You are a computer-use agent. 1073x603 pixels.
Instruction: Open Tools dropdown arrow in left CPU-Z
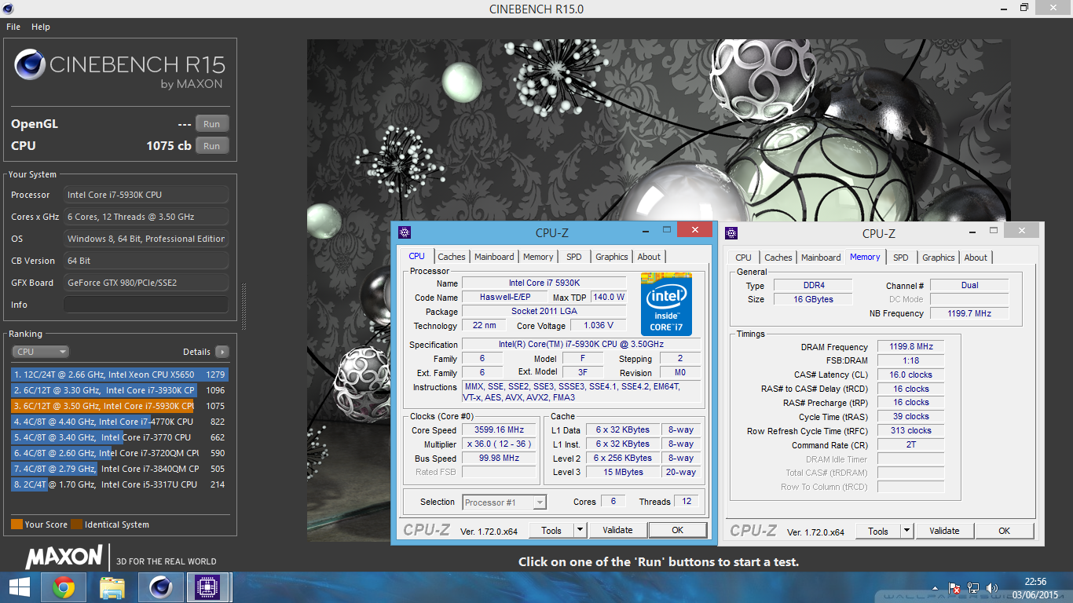point(580,531)
